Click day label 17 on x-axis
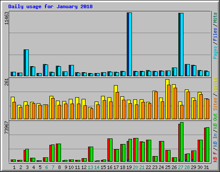The width and height of the screenshot is (220, 172). [116, 167]
